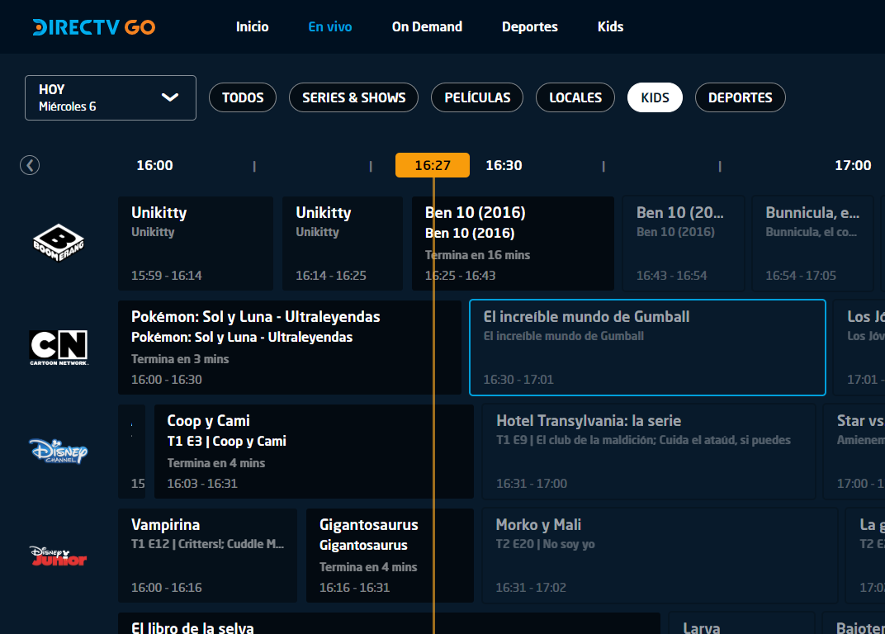This screenshot has width=885, height=634.
Task: Click the 17:00 time label
Action: tap(853, 165)
